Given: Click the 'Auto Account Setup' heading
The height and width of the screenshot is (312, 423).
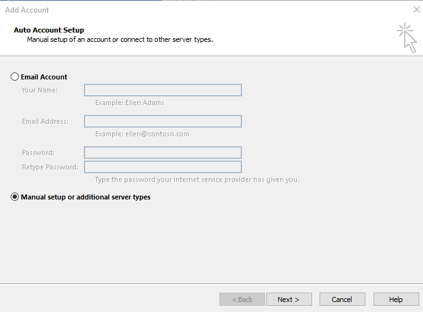Looking at the screenshot, I should pyautogui.click(x=49, y=30).
